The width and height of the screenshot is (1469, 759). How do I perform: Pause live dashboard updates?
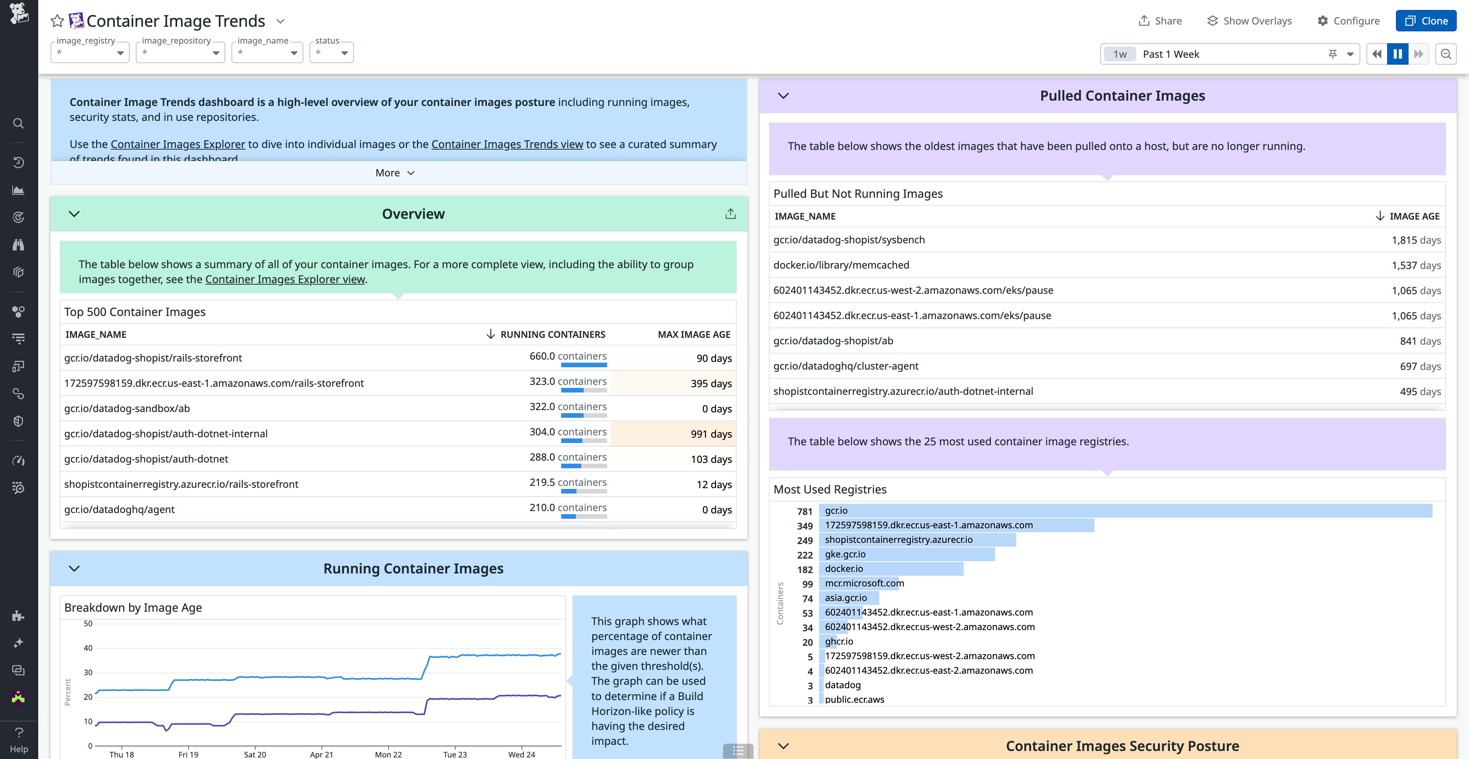pyautogui.click(x=1397, y=54)
